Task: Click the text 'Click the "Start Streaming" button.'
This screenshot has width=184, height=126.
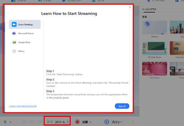Action: (x=65, y=74)
